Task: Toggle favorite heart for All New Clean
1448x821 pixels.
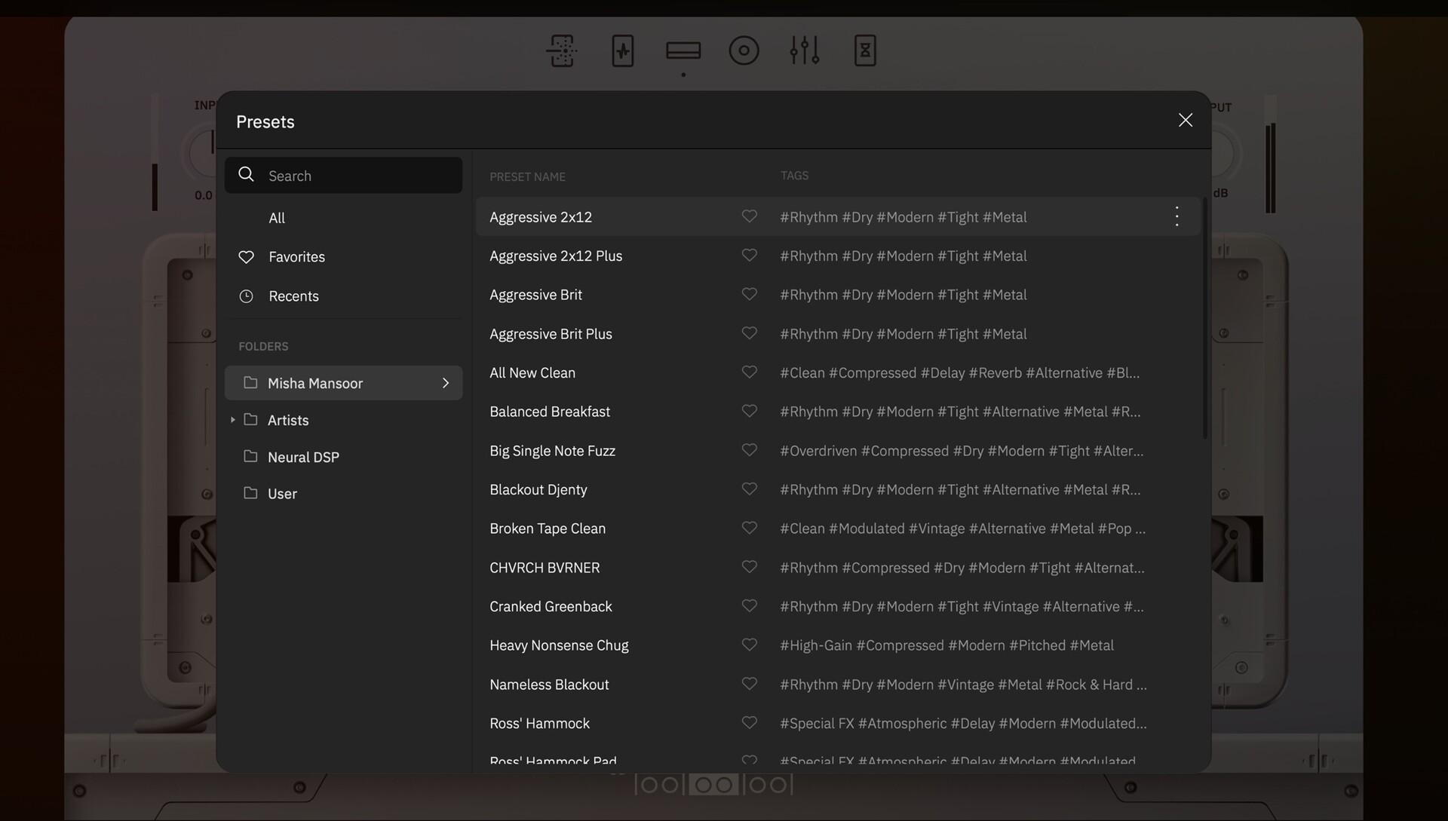Action: point(749,372)
